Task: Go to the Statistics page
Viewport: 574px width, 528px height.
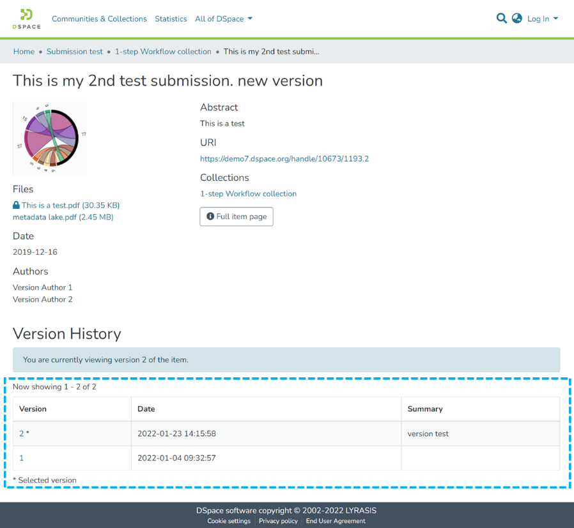Action: pos(171,19)
